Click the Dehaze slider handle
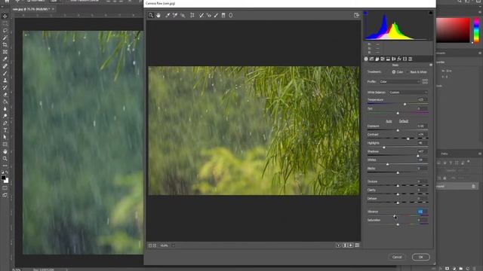The image size is (483, 271). (398, 202)
